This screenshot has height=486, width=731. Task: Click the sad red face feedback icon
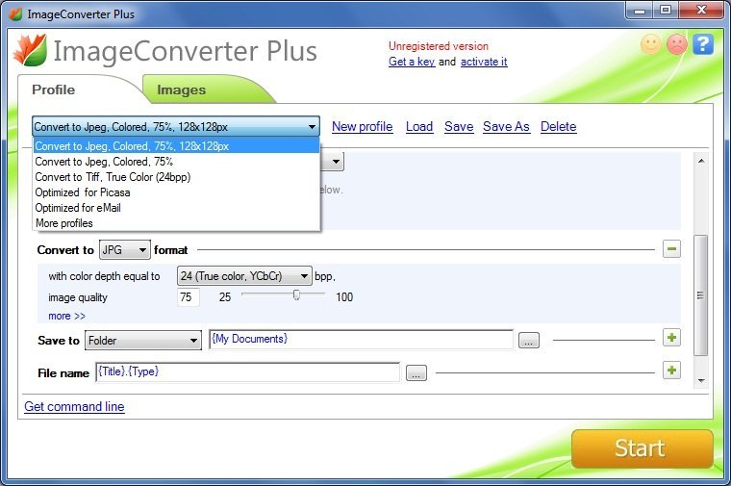click(677, 44)
